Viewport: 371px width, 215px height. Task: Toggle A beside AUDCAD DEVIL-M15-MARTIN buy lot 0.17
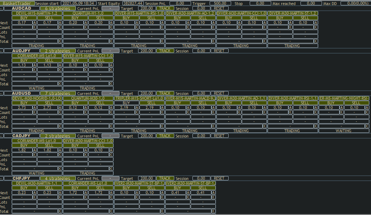pyautogui.click(x=35, y=23)
